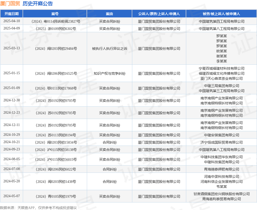Select the 案由 column header
The height and width of the screenshot is (210, 257).
(x=109, y=14)
